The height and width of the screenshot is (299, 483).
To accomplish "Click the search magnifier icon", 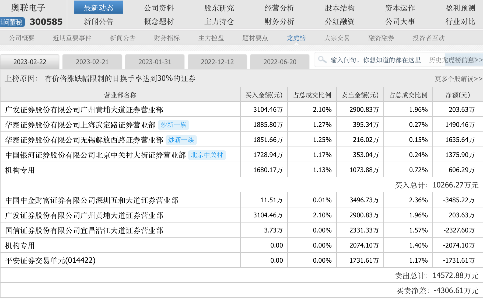I will coord(322,60).
